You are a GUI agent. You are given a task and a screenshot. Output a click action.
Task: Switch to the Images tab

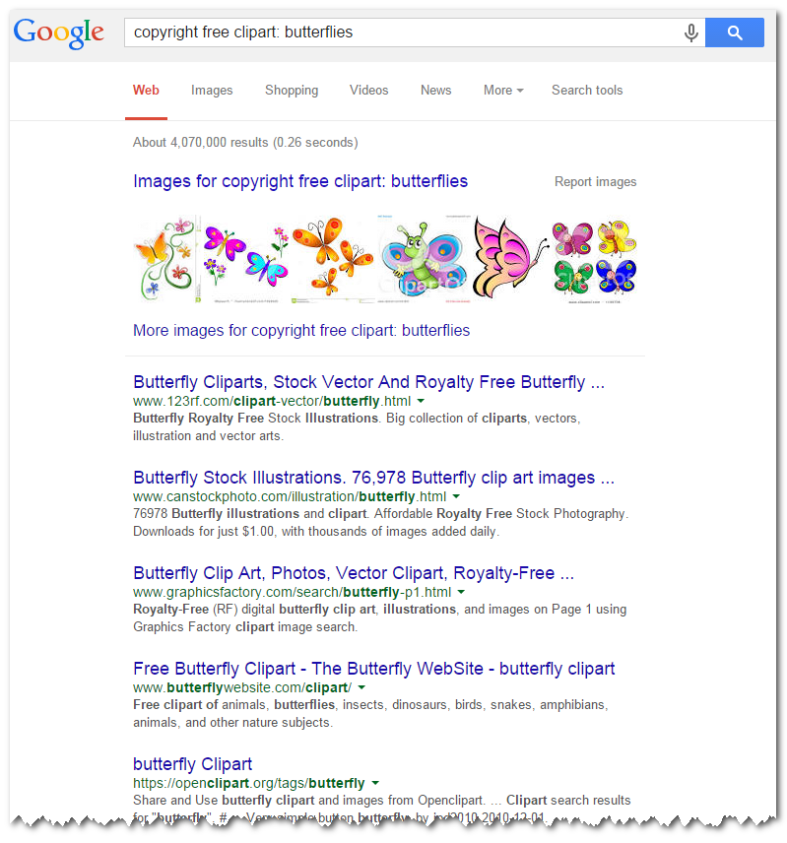(x=212, y=91)
